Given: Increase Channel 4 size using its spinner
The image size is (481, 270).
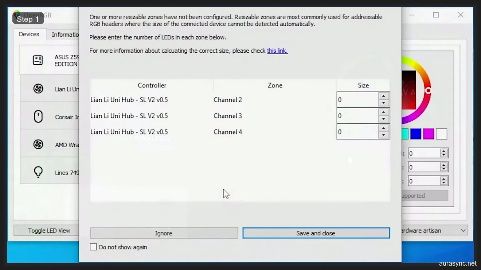Looking at the screenshot, I should (383, 129).
